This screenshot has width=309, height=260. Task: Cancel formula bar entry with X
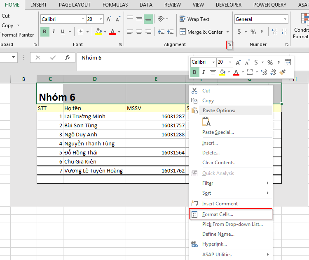38,58
